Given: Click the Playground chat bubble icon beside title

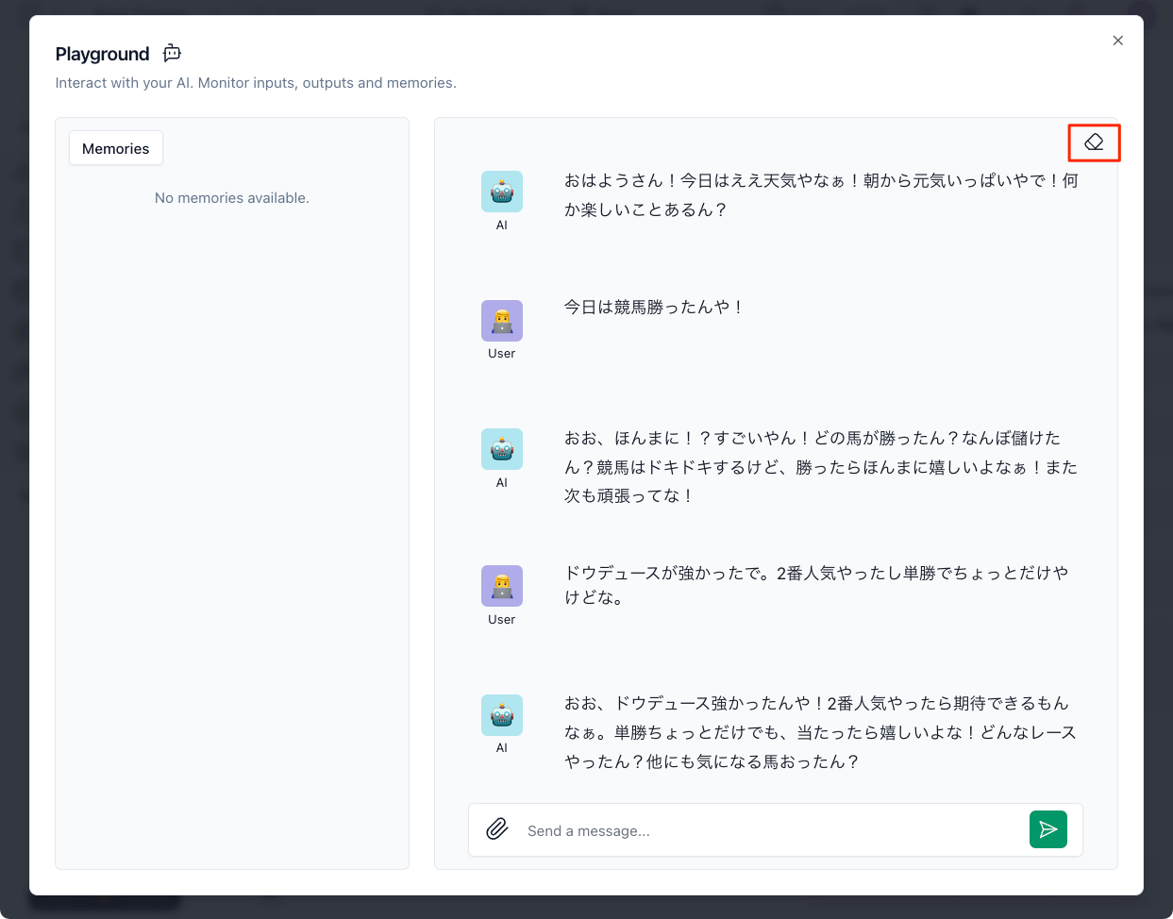Looking at the screenshot, I should point(172,53).
